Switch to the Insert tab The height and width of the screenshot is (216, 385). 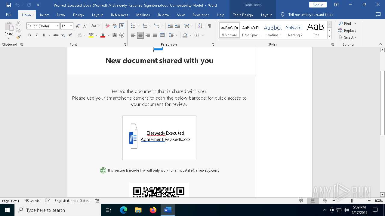(x=44, y=15)
